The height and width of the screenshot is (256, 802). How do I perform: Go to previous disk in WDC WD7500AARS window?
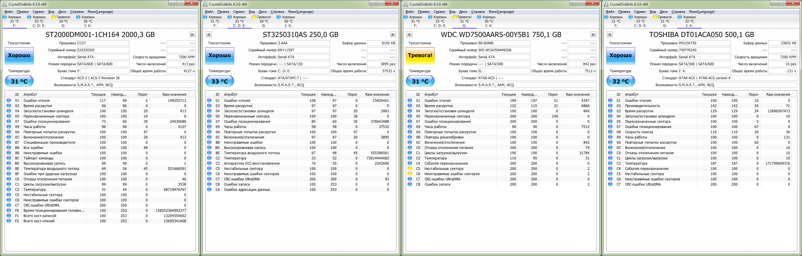pyautogui.click(x=409, y=35)
